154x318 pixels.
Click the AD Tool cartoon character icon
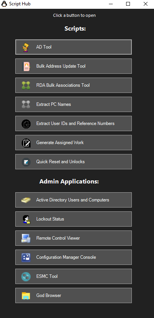coord(26,47)
